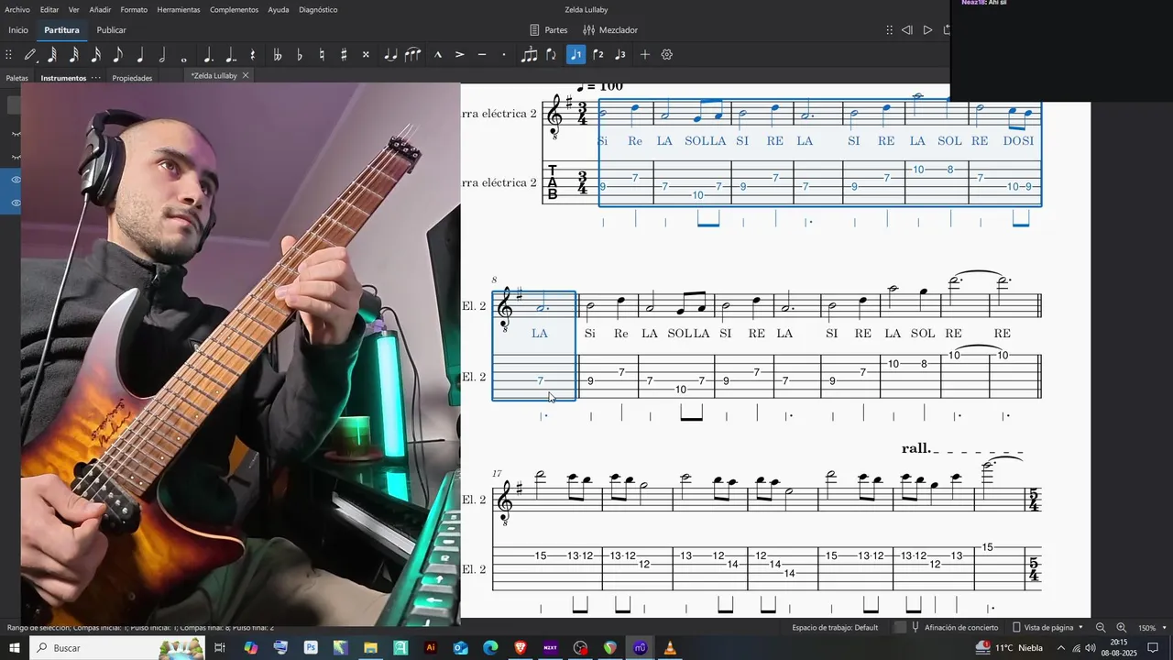Add accent articulation
The image size is (1173, 660).
point(460,55)
